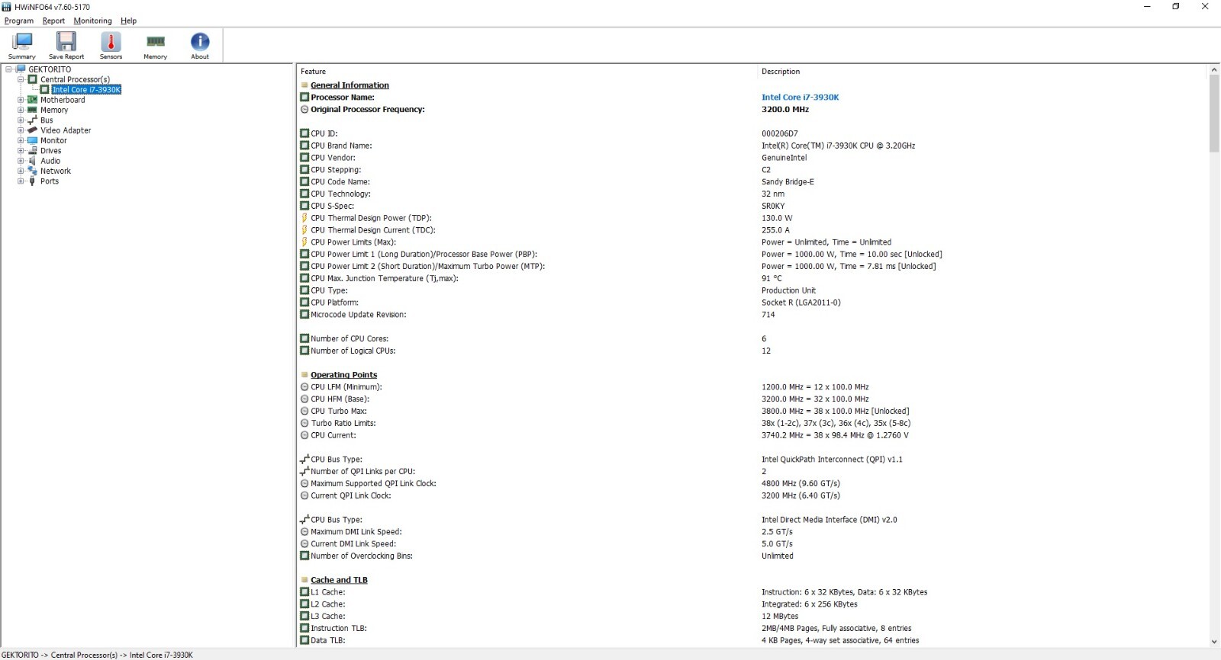The width and height of the screenshot is (1221, 660).
Task: Click the Drives icon in tree
Action: tap(32, 151)
